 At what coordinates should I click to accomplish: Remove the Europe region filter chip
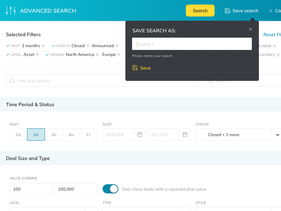119,55
